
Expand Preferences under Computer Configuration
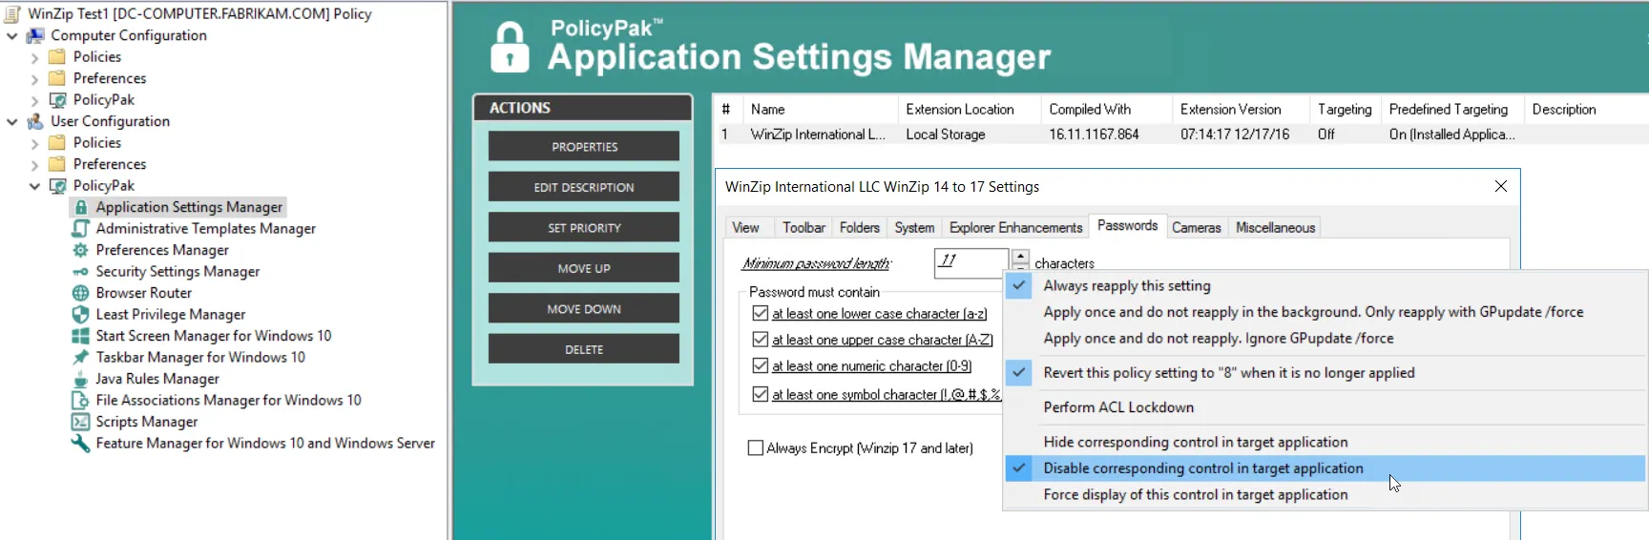click(x=35, y=79)
